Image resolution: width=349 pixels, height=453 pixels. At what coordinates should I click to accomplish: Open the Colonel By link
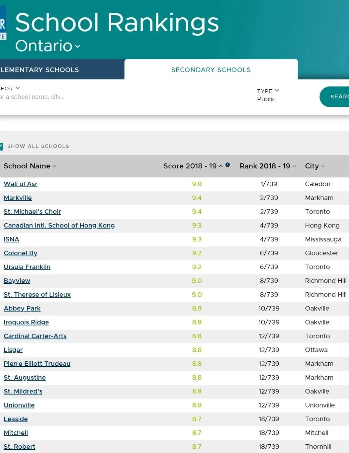[21, 253]
